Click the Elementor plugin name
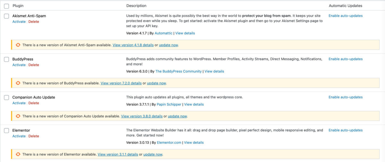This screenshot has width=385, height=162. click(21, 130)
